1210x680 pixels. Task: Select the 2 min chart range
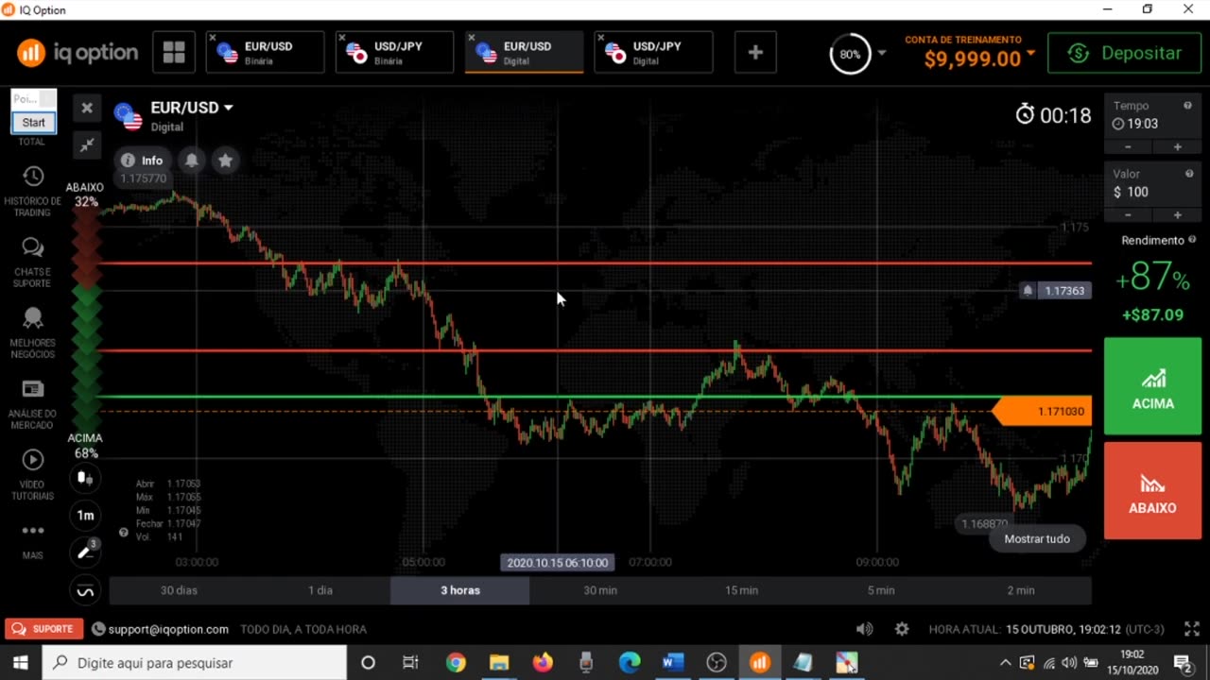pyautogui.click(x=1021, y=590)
